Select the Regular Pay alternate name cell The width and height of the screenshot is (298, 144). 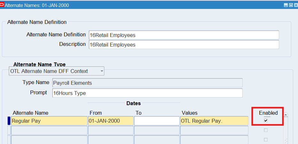tap(49, 121)
